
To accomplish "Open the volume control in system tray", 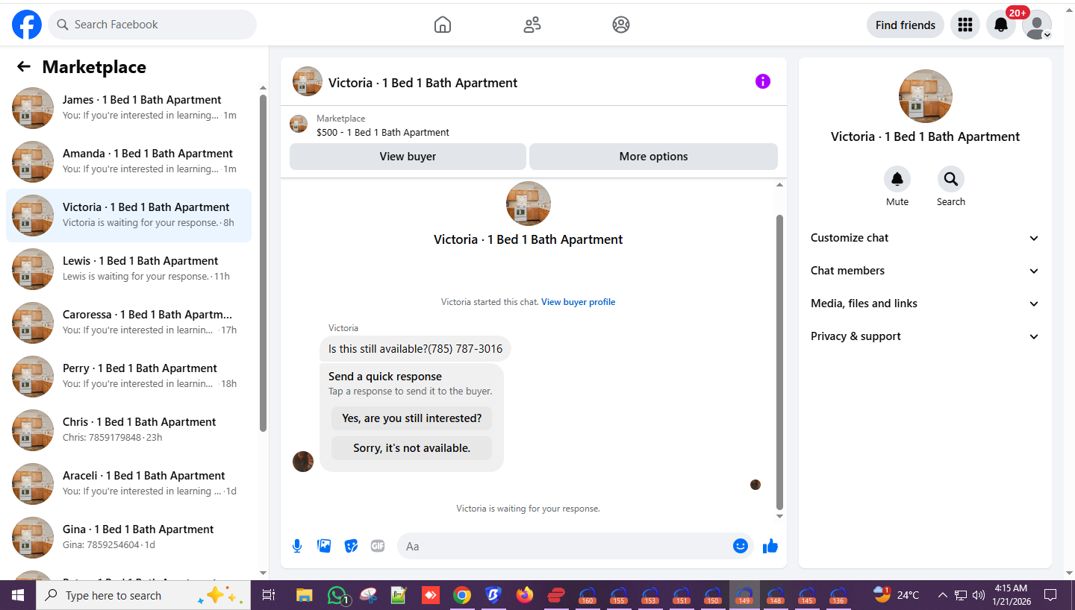I will (979, 595).
